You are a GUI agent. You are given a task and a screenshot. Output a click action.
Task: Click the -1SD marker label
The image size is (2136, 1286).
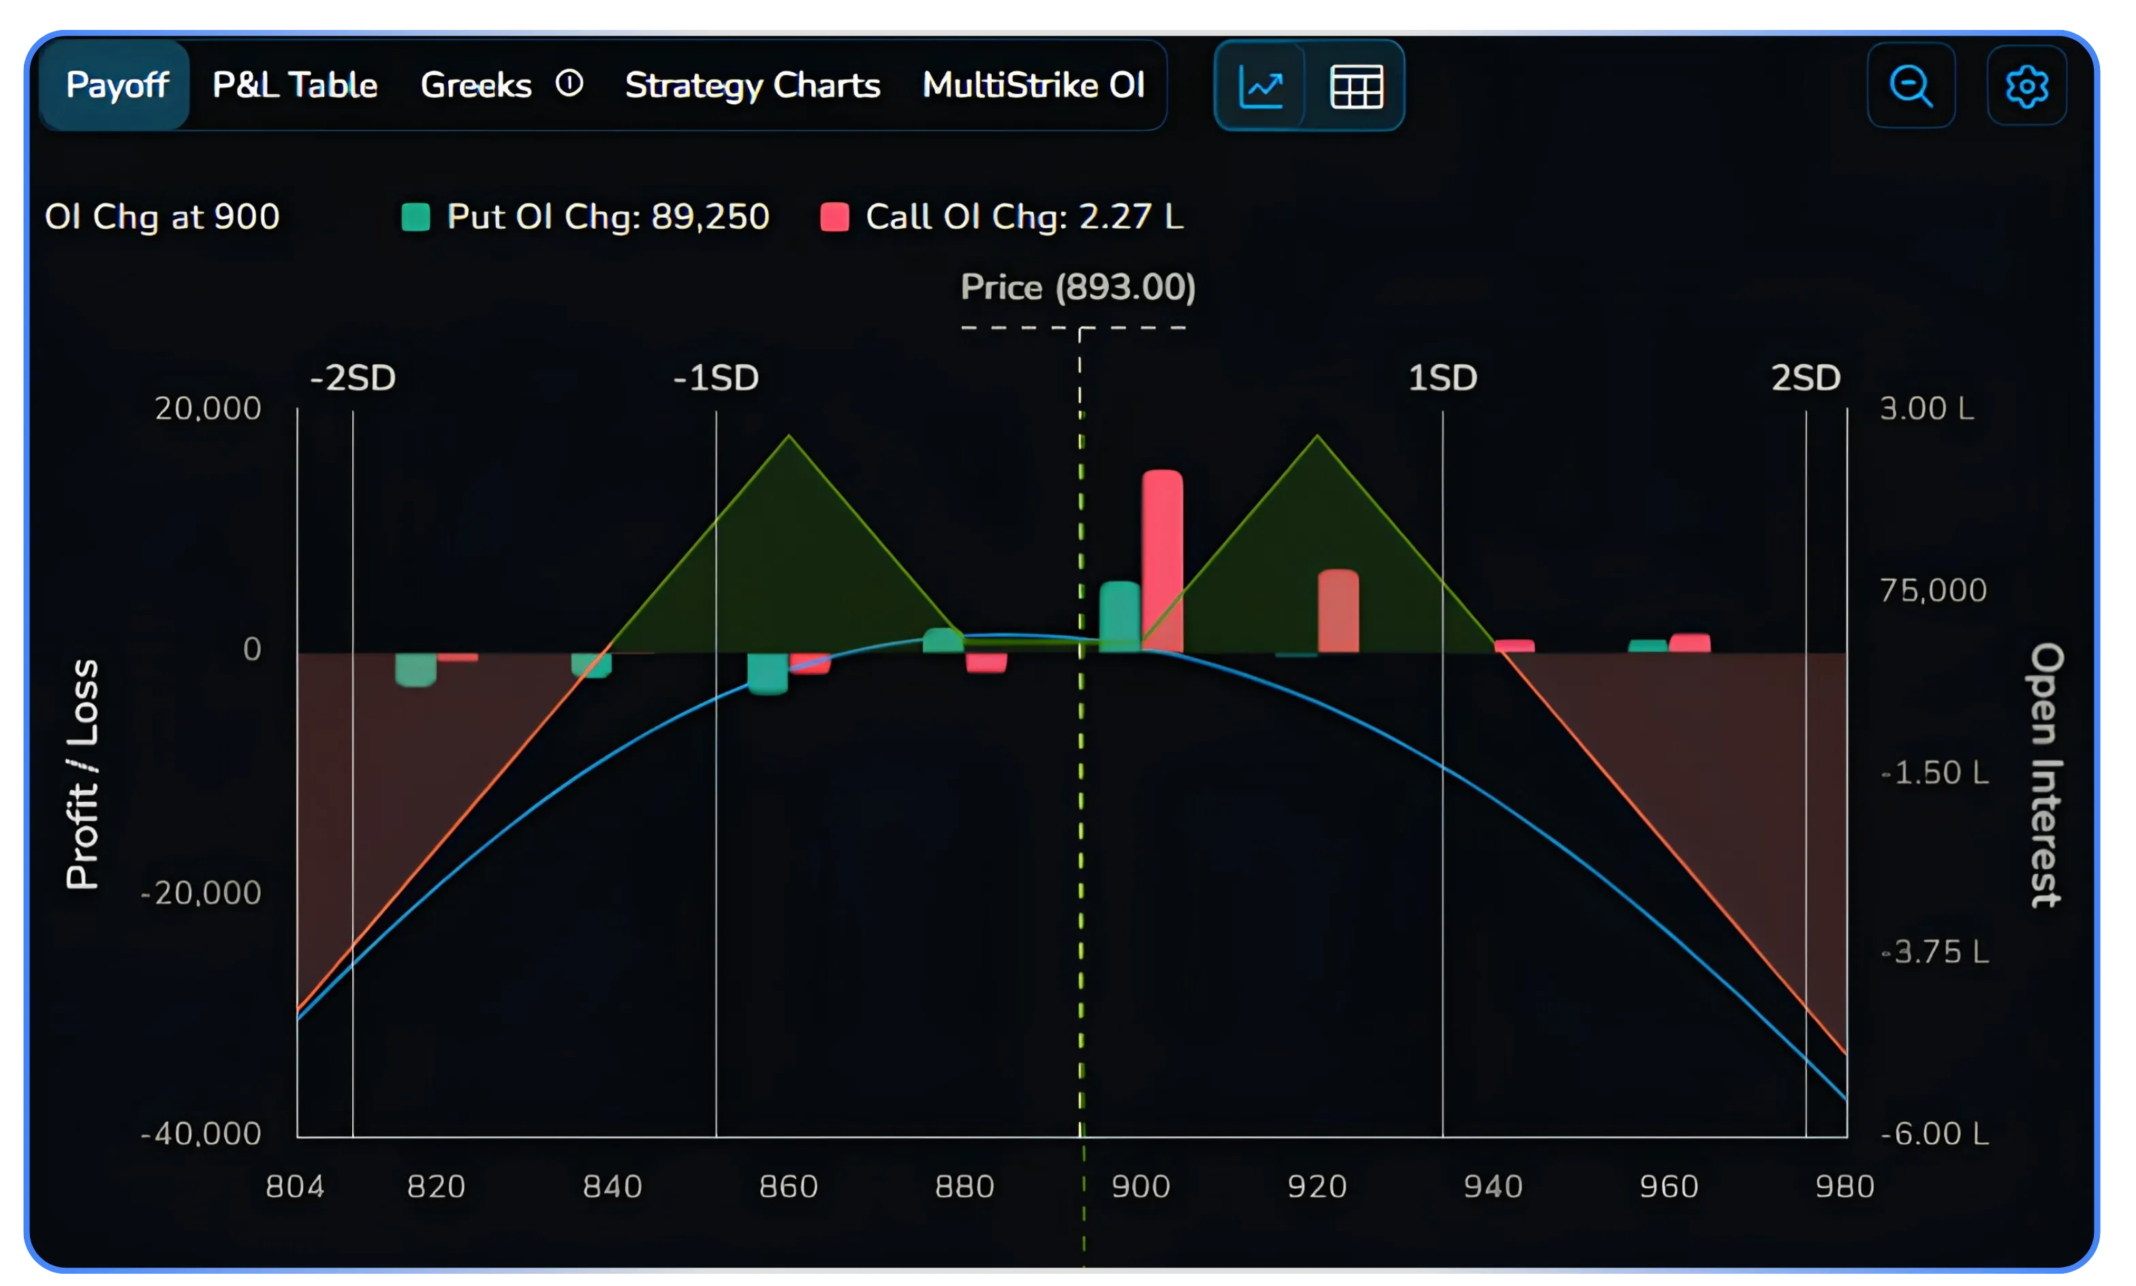coord(716,378)
